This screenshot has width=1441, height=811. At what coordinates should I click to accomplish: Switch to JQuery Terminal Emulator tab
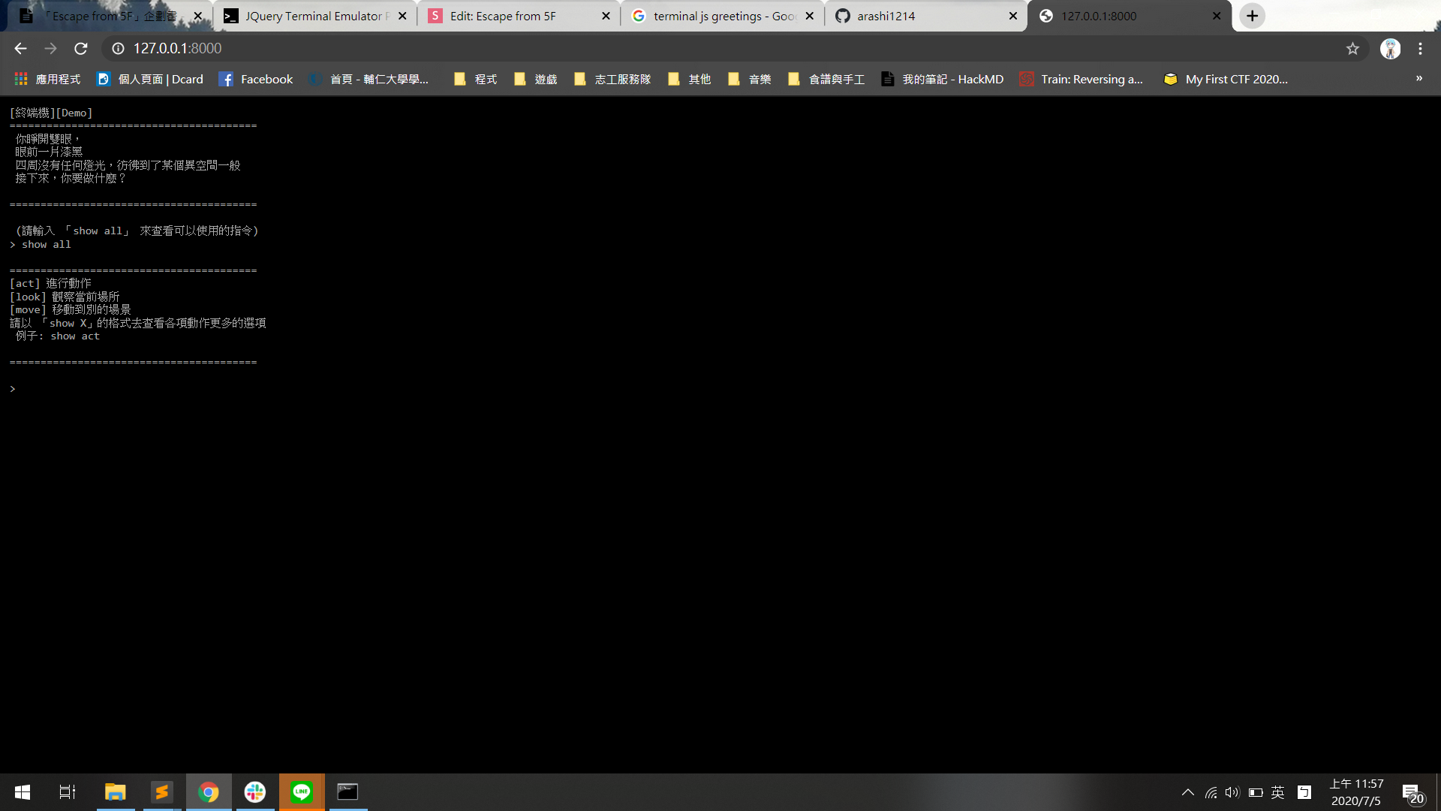pos(315,16)
